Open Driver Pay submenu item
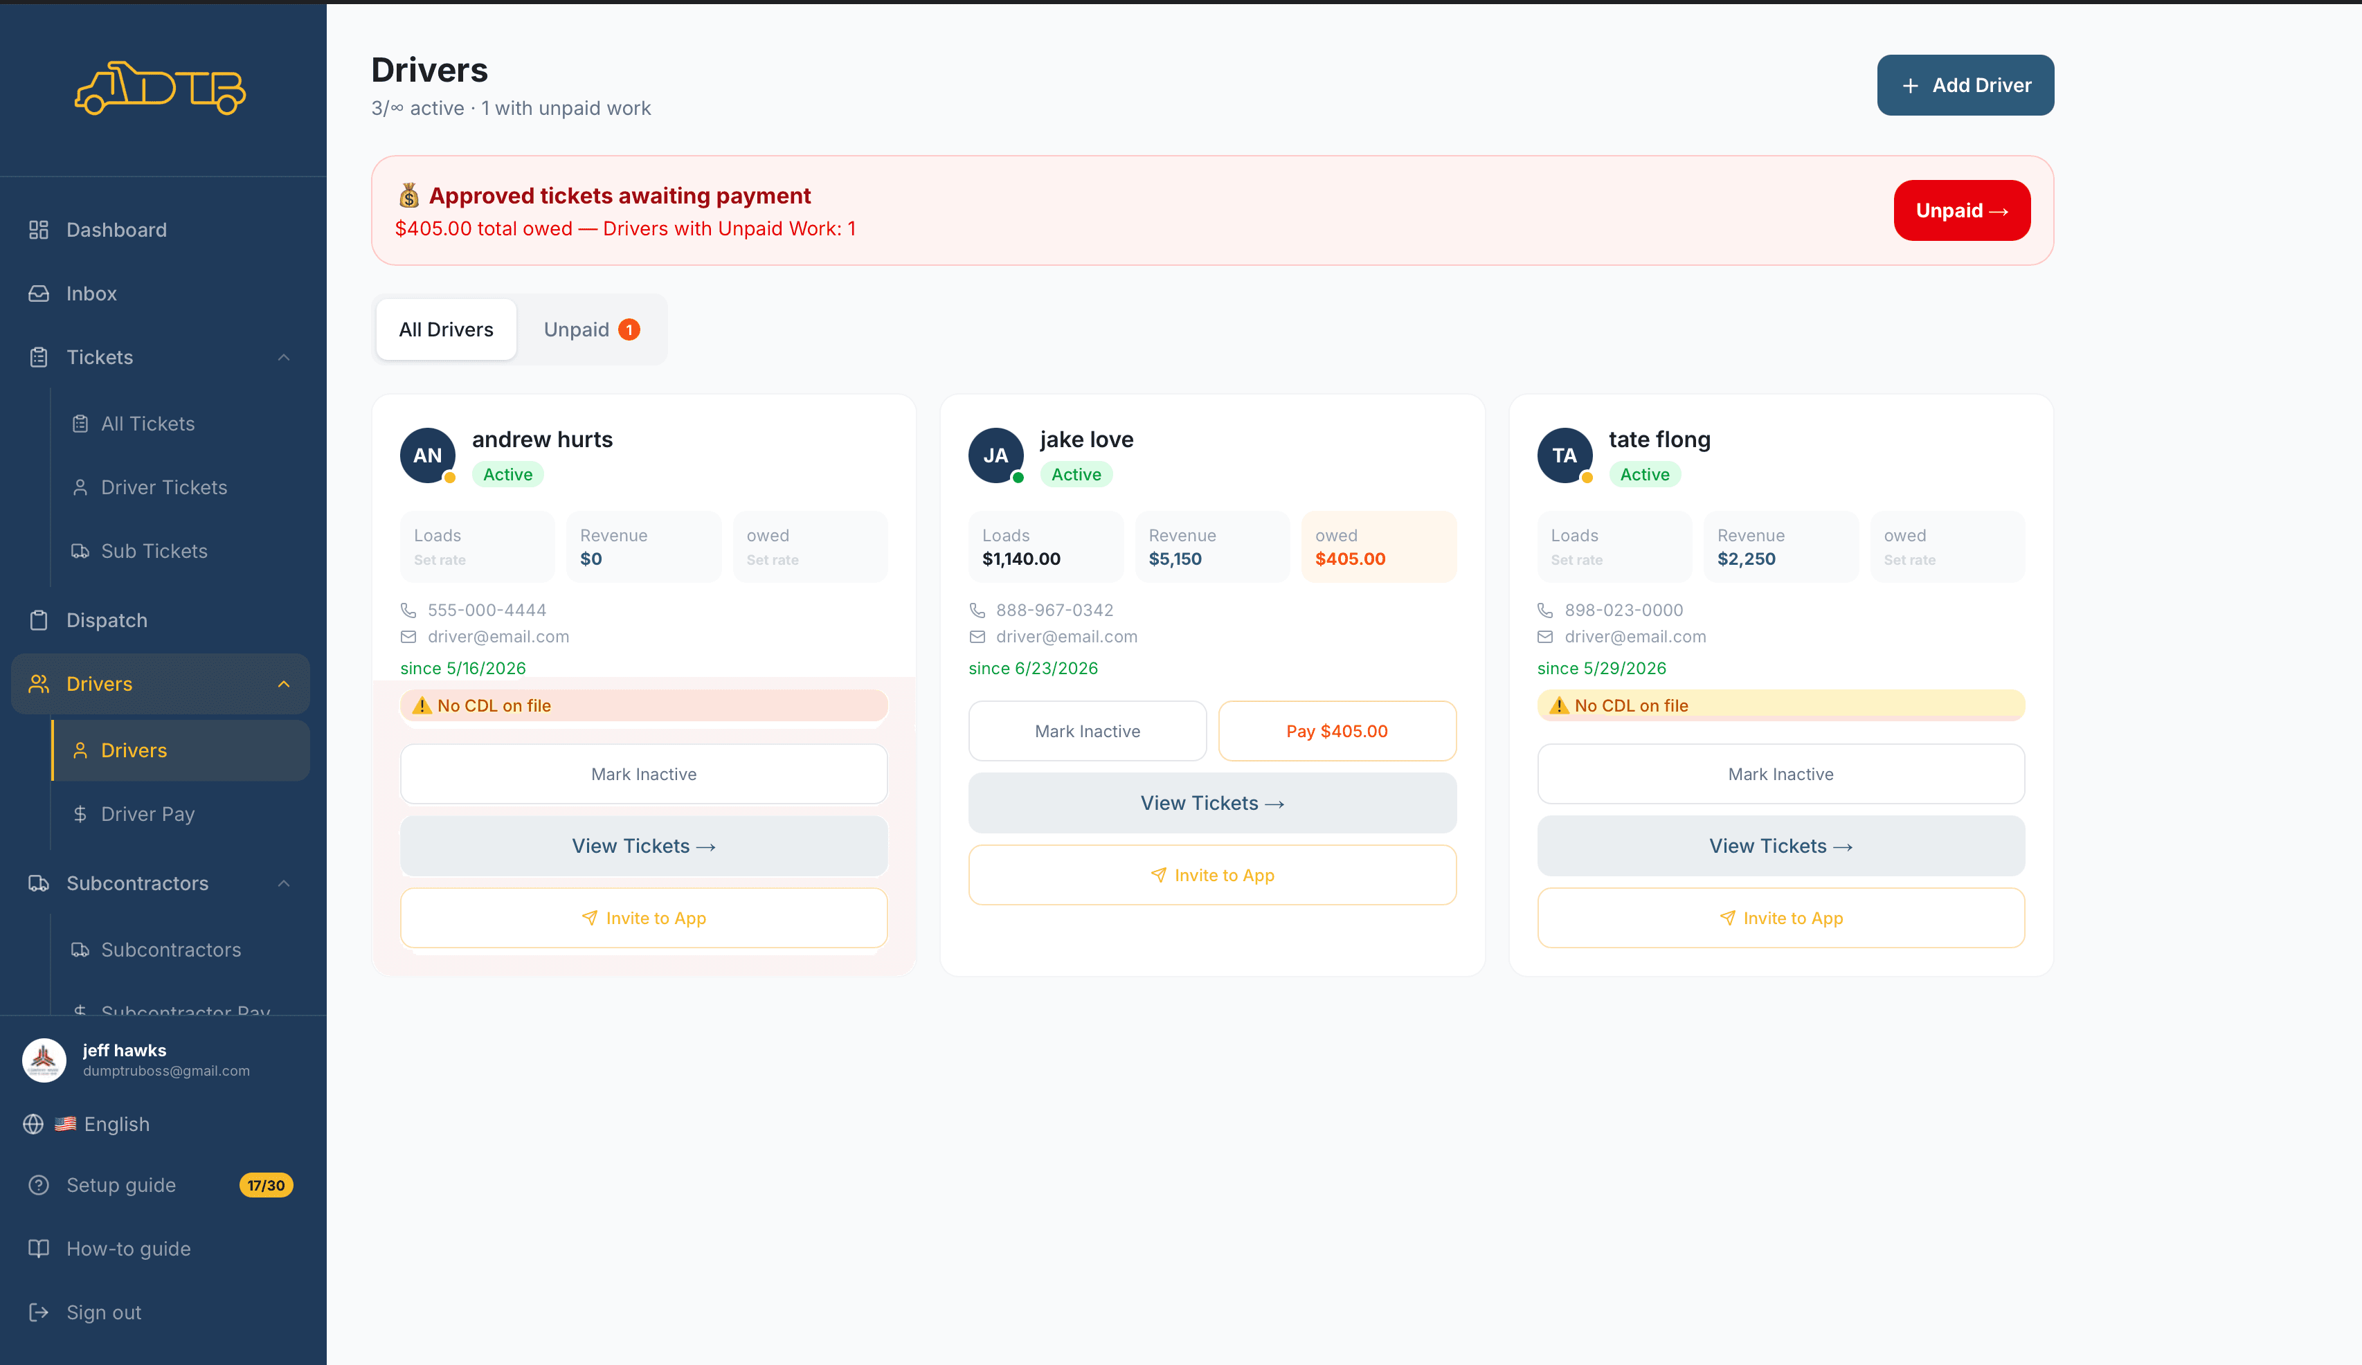The image size is (2362, 1365). pyautogui.click(x=181, y=814)
